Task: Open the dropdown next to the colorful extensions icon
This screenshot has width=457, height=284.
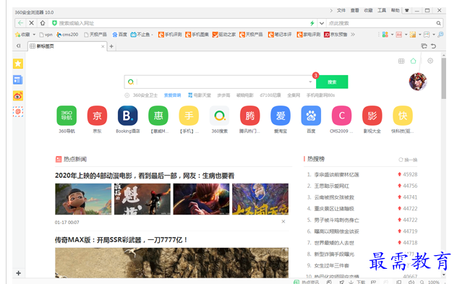Action: coord(392,35)
